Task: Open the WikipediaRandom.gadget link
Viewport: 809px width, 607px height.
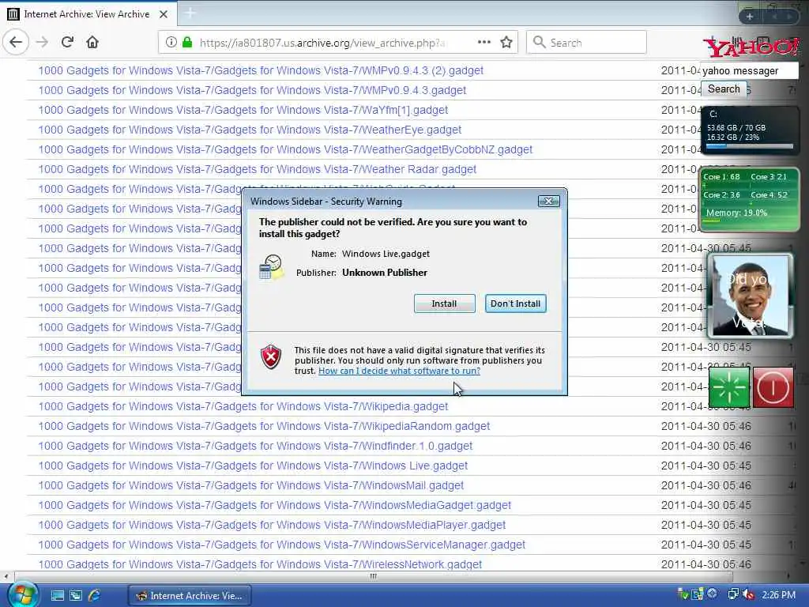Action: 264,426
